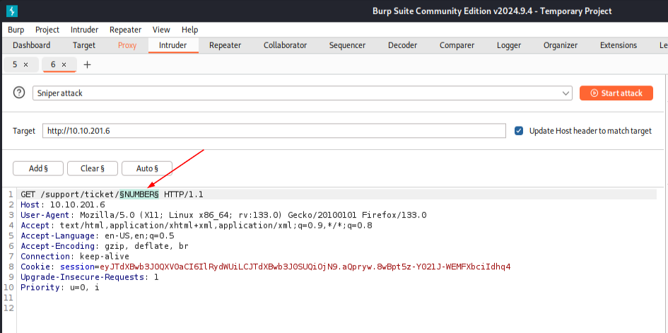Image resolution: width=668 pixels, height=333 pixels.
Task: Click the help question mark icon
Action: tap(19, 93)
